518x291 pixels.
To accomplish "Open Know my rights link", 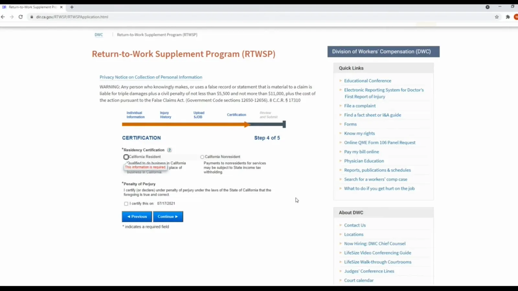I will tap(359, 133).
